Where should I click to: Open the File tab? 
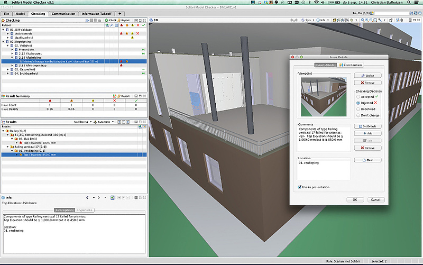pyautogui.click(x=6, y=14)
